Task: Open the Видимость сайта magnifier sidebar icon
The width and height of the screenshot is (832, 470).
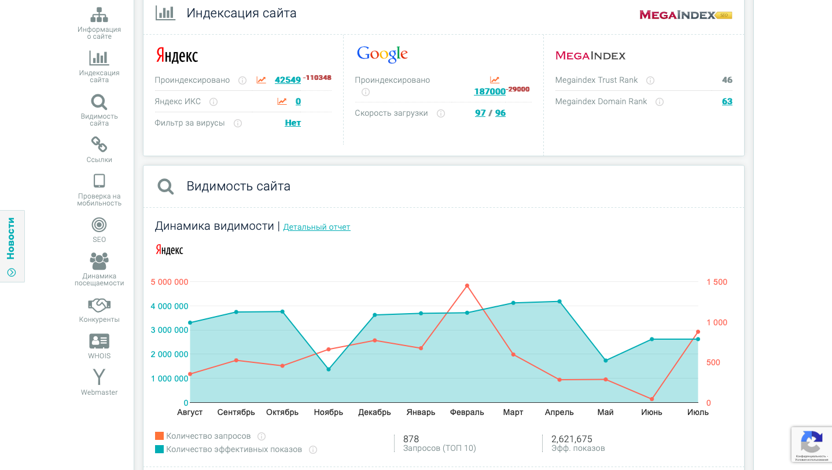Action: (99, 102)
